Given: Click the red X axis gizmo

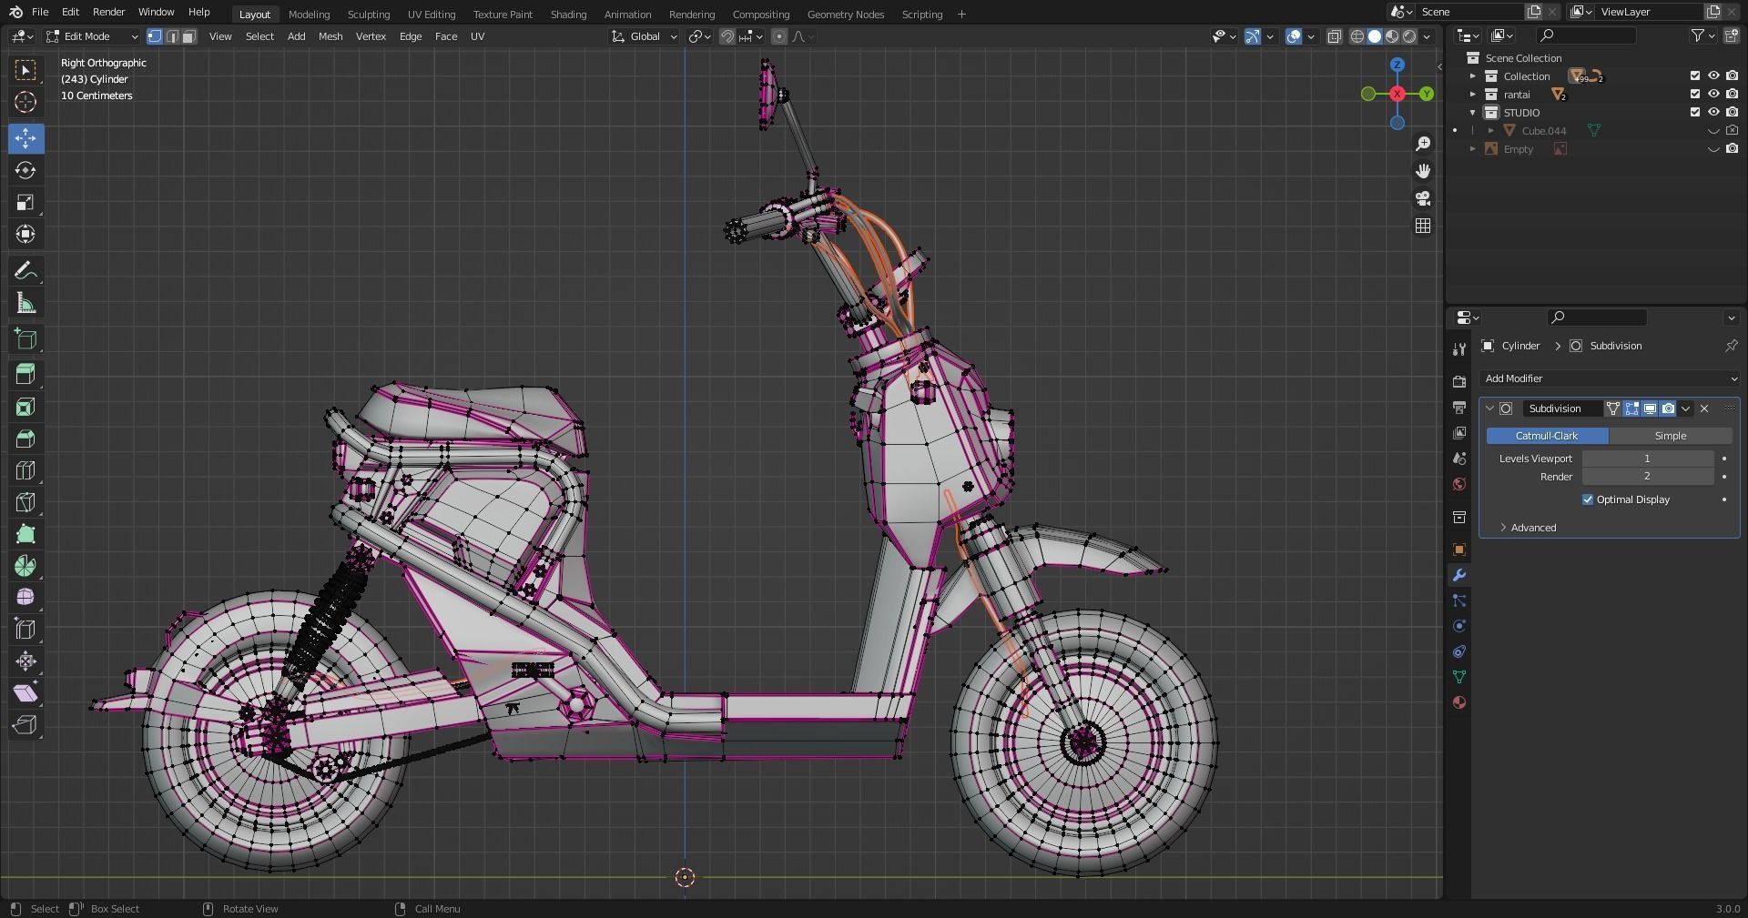Looking at the screenshot, I should pos(1397,94).
